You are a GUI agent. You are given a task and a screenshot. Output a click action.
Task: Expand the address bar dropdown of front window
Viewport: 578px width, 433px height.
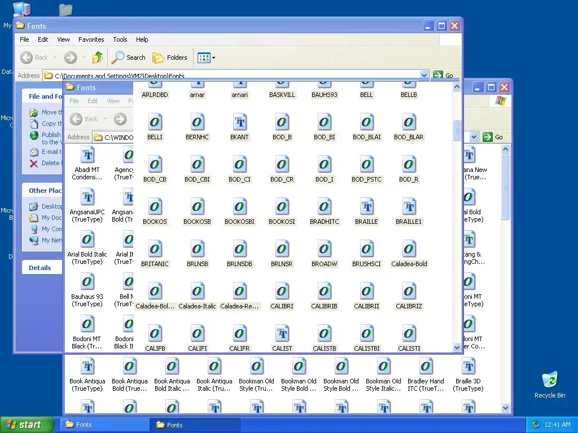[x=424, y=75]
